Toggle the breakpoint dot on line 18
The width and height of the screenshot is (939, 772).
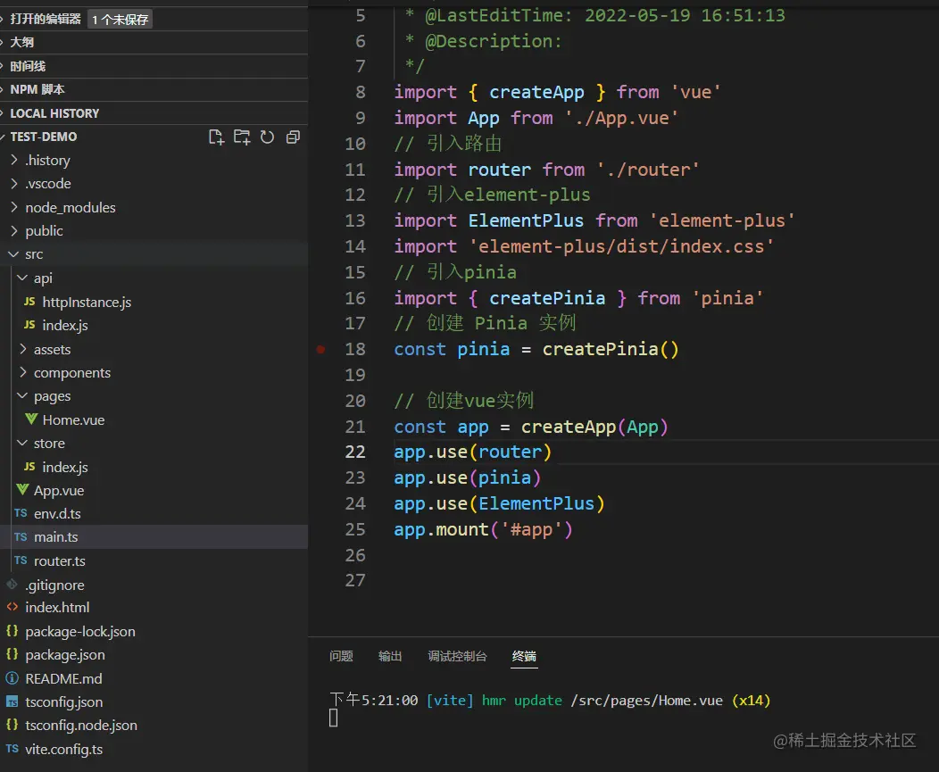pos(321,349)
